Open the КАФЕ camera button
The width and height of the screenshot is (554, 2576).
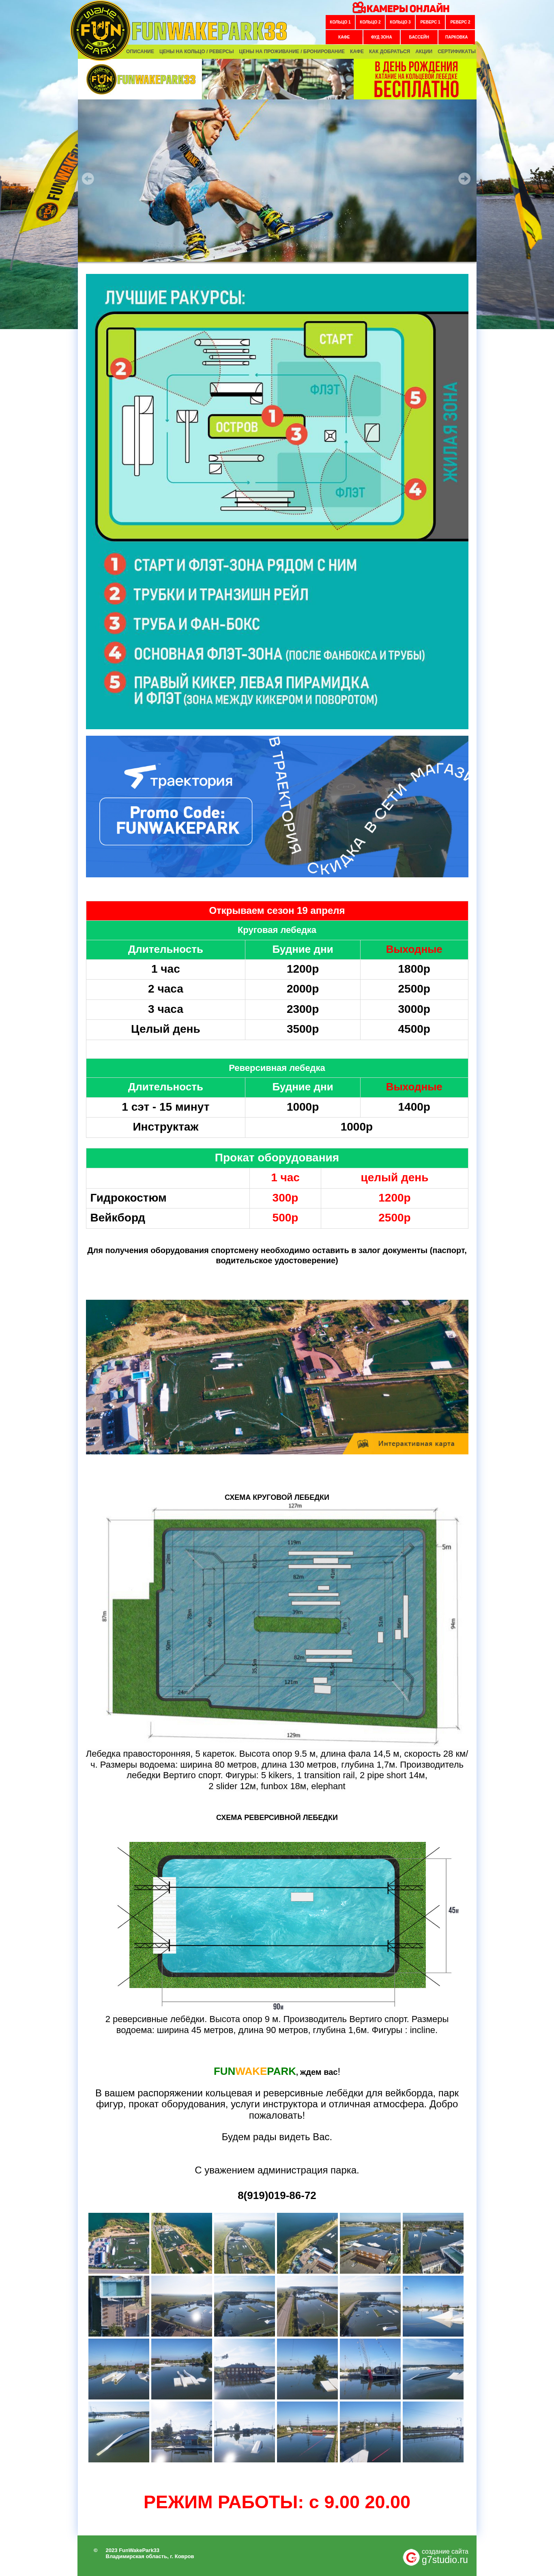[x=344, y=37]
